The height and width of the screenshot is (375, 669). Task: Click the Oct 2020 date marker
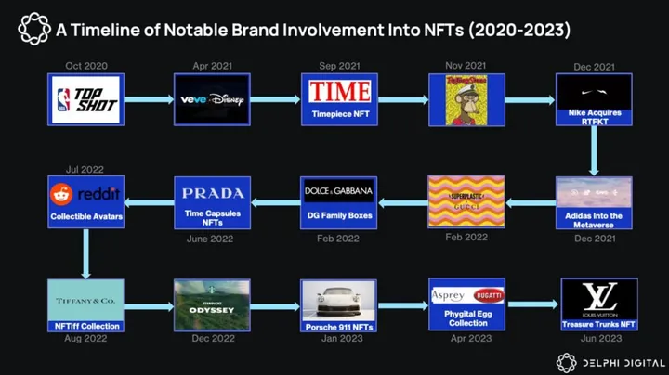(x=86, y=66)
